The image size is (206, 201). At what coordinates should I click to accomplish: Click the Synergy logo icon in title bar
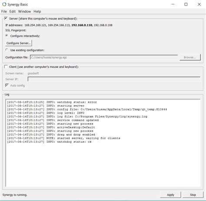[4, 4]
